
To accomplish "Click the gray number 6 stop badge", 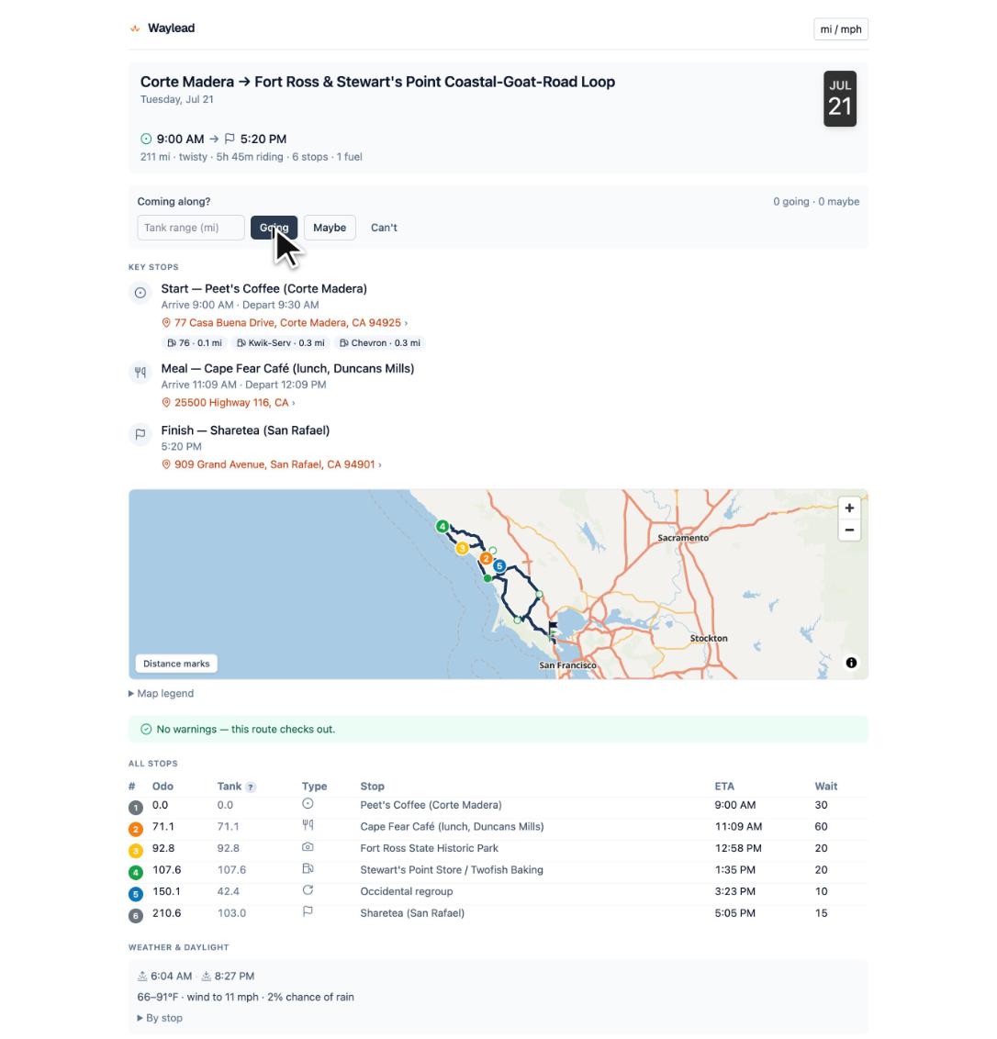I will 135,916.
